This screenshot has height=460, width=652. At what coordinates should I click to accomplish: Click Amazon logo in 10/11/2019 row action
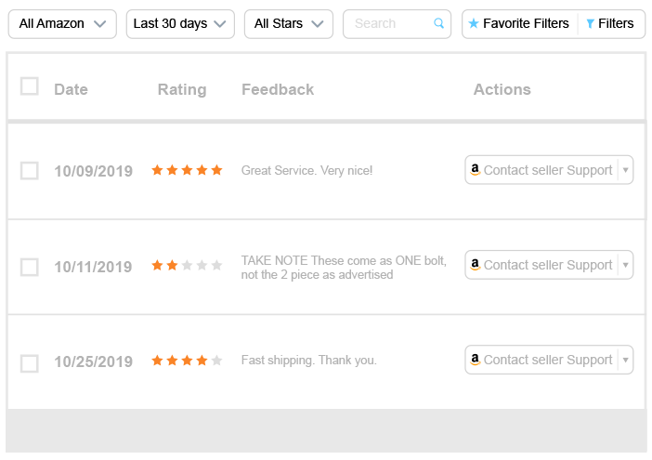[x=475, y=265]
